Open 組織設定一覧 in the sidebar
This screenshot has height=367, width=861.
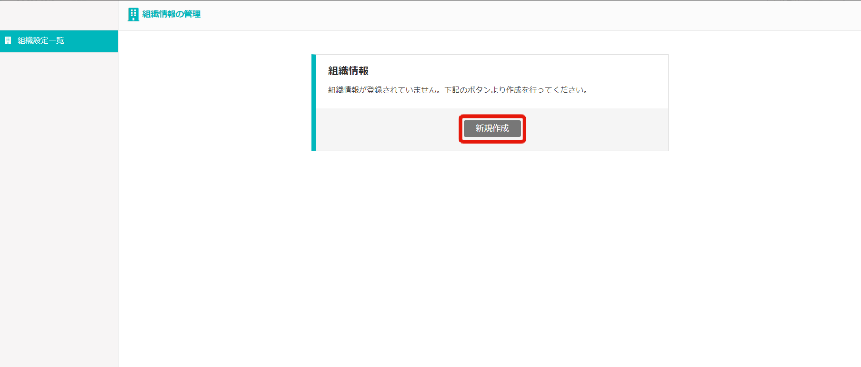pyautogui.click(x=59, y=41)
